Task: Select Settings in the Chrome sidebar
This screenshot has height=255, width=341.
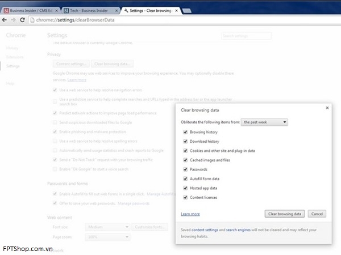Action: (13, 66)
